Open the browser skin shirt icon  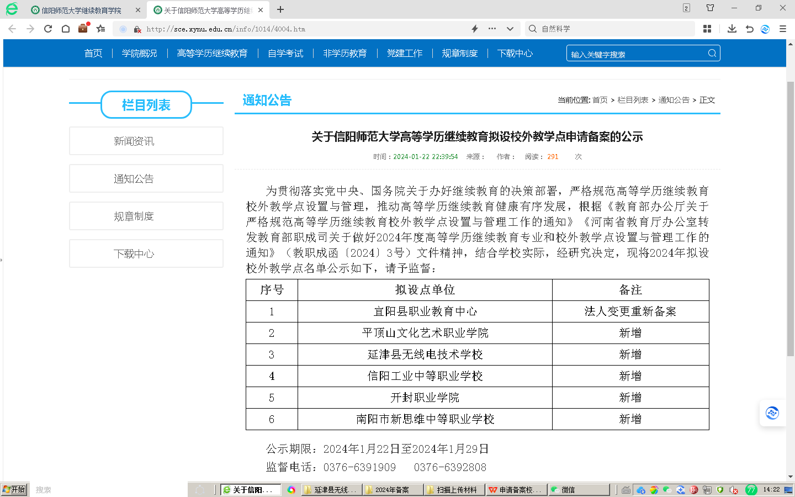(x=711, y=8)
